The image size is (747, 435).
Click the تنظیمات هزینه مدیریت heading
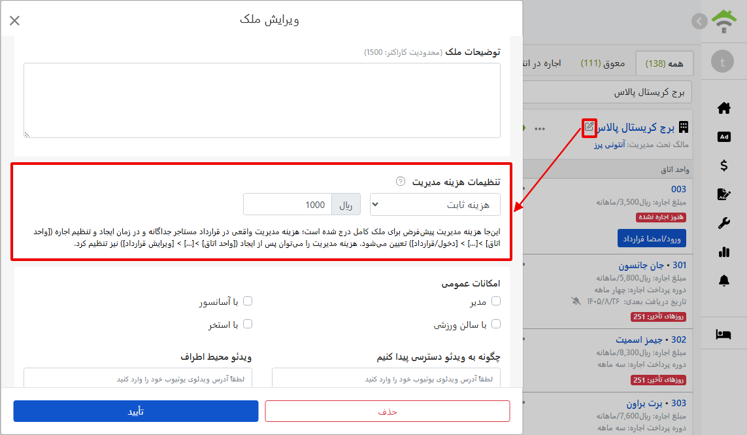pyautogui.click(x=456, y=182)
